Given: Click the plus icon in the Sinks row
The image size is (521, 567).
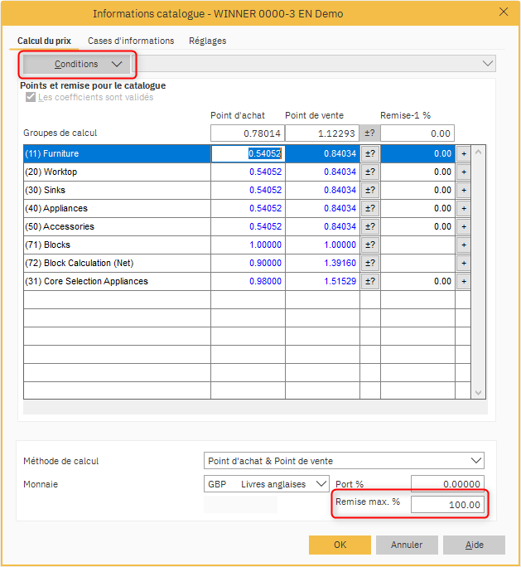Looking at the screenshot, I should 463,190.
